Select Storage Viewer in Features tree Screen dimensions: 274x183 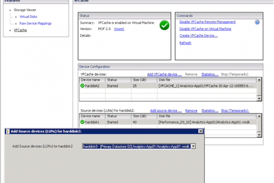tap(25, 10)
